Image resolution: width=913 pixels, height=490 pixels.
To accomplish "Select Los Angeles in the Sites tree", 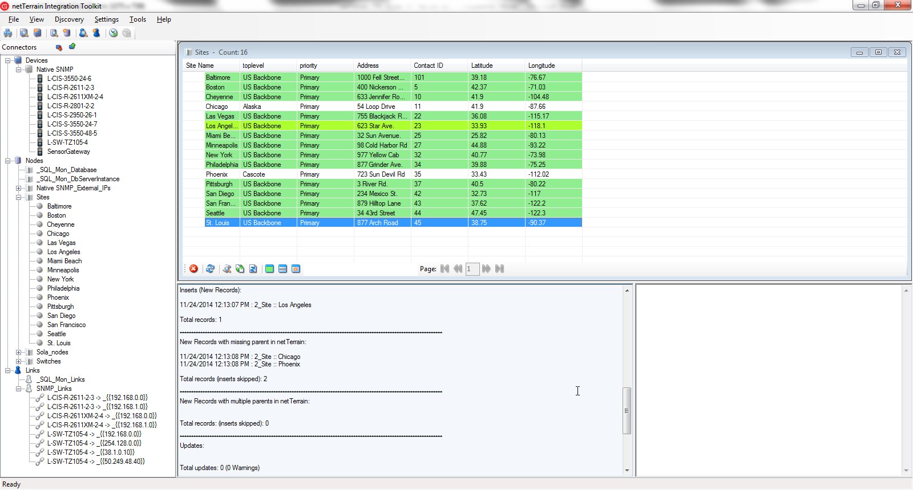I will pos(63,252).
